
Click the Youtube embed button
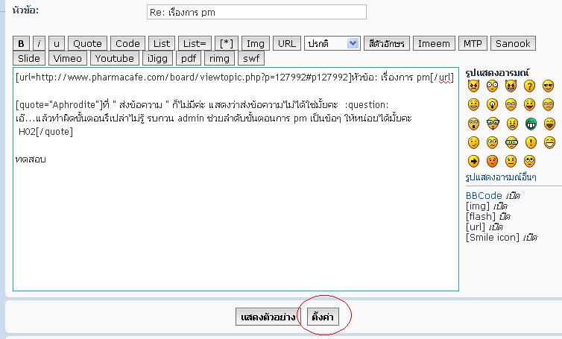pyautogui.click(x=115, y=58)
